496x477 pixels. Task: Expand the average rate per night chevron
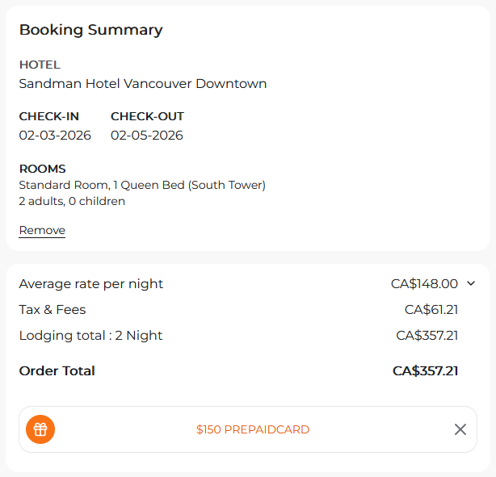471,283
